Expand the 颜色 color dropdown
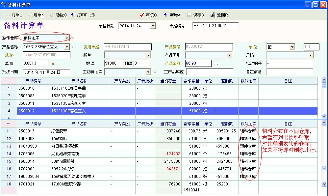 (x=148, y=55)
